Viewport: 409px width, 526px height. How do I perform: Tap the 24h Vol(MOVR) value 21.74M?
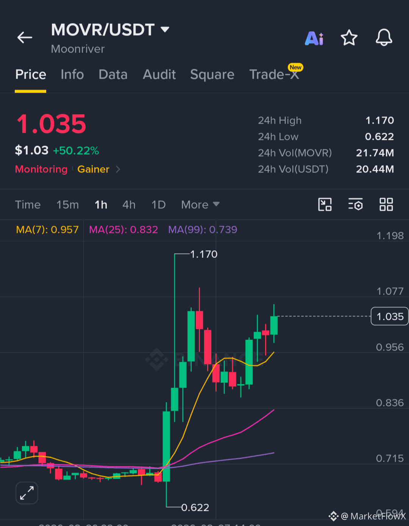375,153
